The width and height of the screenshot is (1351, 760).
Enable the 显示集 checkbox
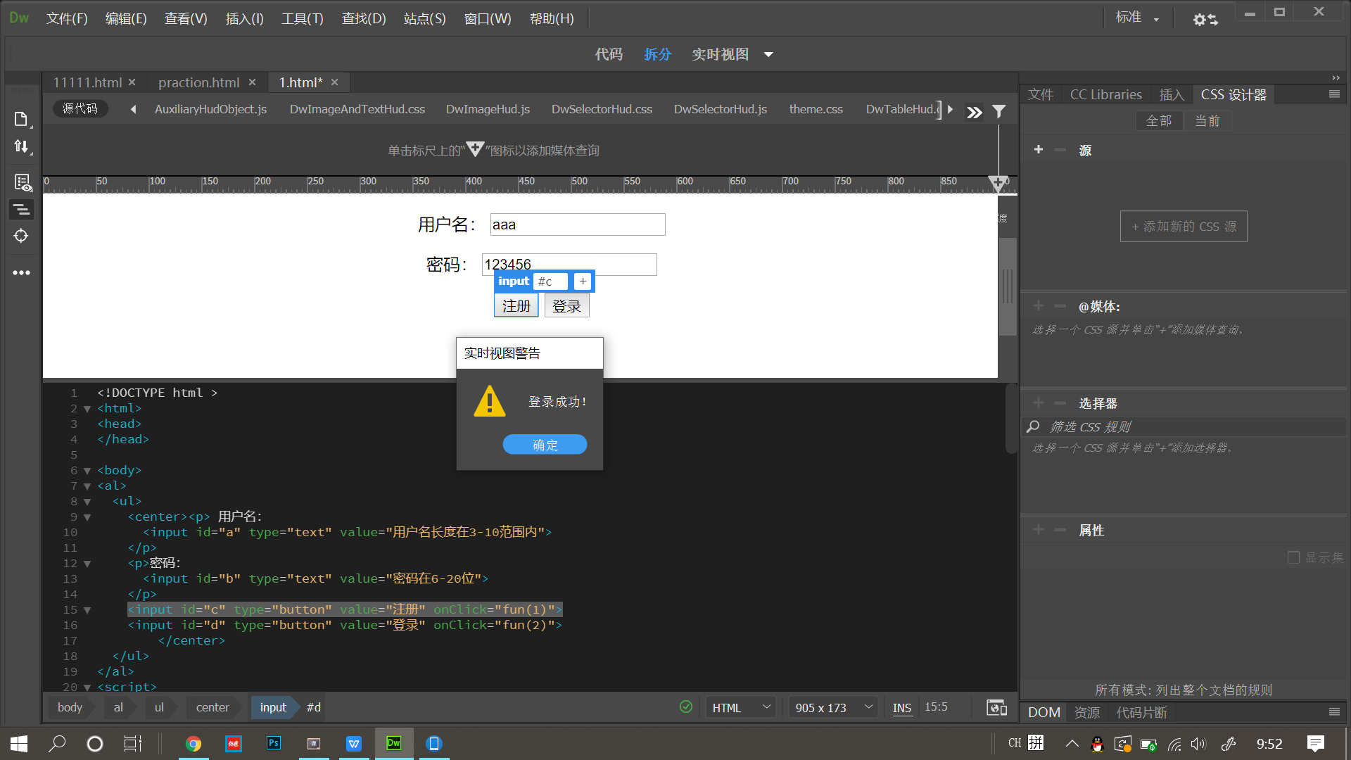coord(1293,557)
